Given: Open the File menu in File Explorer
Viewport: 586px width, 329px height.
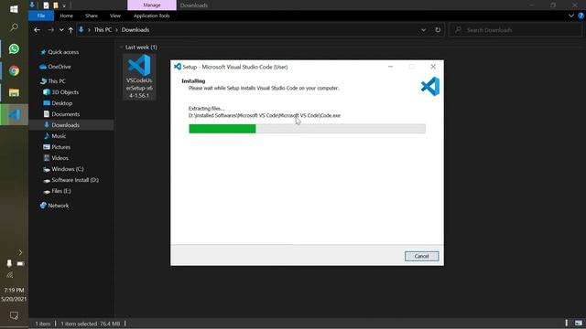Looking at the screenshot, I should click(x=41, y=16).
